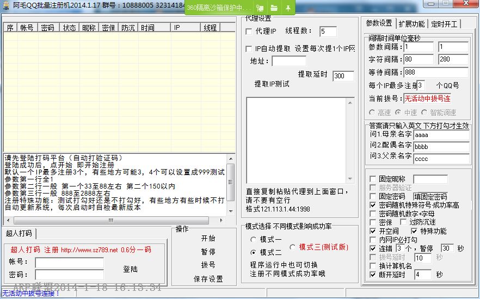Image resolution: width=480 pixels, height=299 pixels.
Task: Click the 每个IP最多注册 count field
Action: point(421,85)
